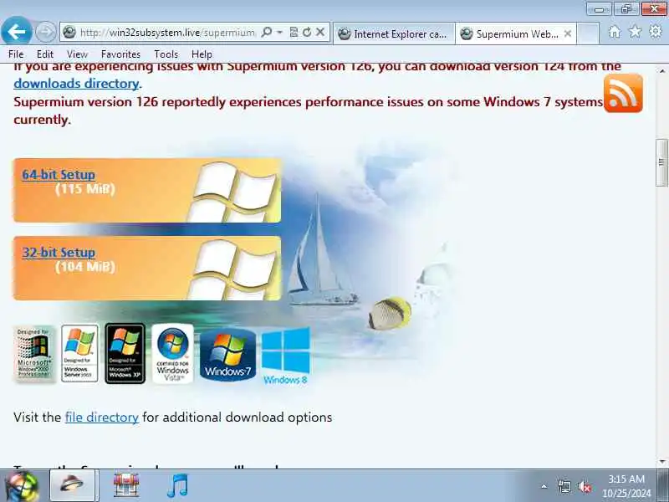Click the page scrollbar up arrow

click(662, 71)
